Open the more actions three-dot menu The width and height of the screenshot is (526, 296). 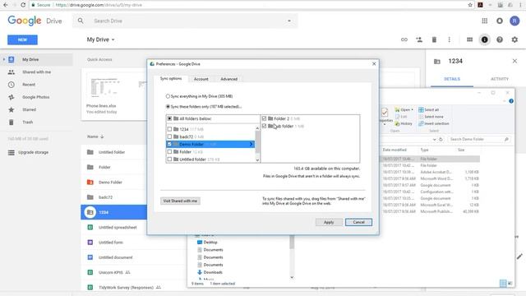click(450, 39)
